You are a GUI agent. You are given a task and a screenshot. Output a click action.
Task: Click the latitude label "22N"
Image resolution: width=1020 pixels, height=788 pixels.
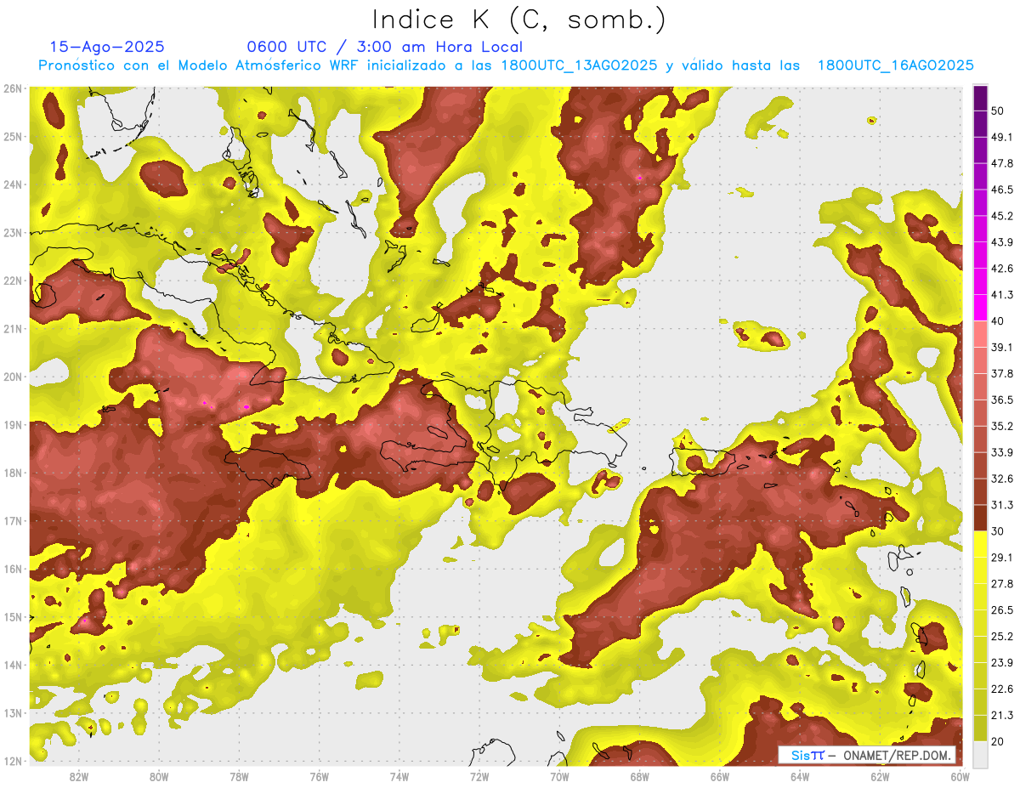tap(14, 281)
